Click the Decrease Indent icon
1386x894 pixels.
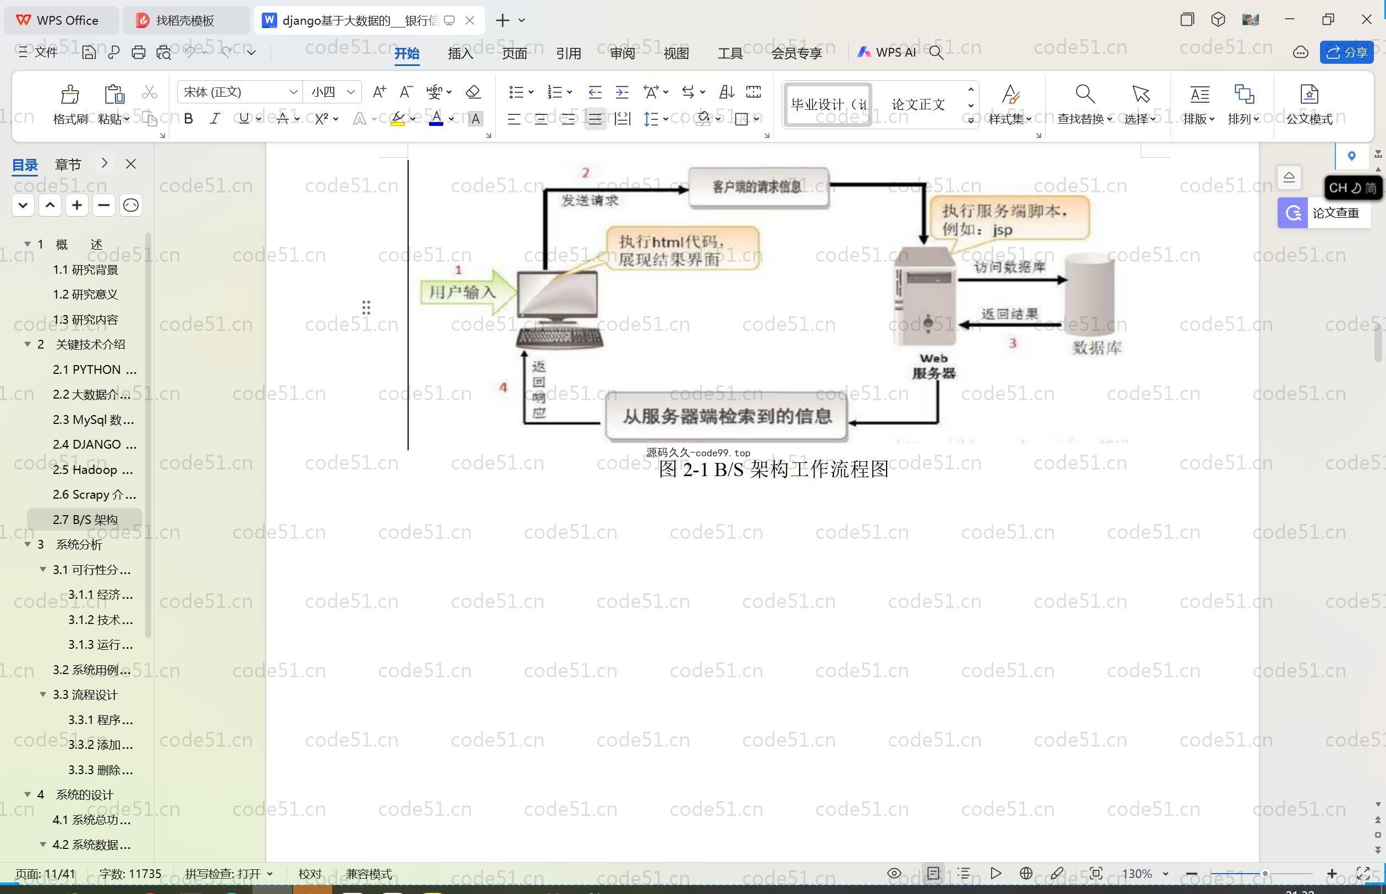click(x=595, y=92)
